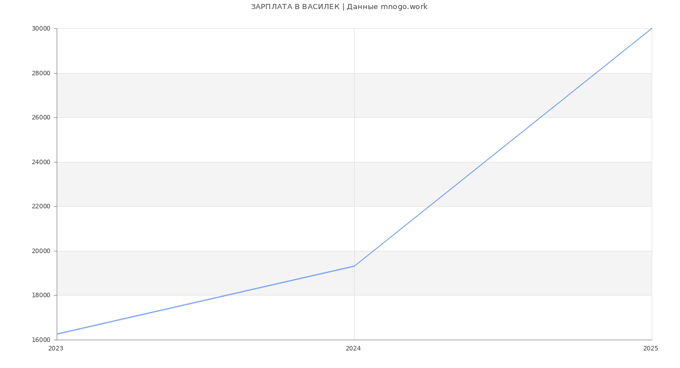This screenshot has width=680, height=368.
Task: Click the 2025 x-axis label
Action: pyautogui.click(x=651, y=349)
